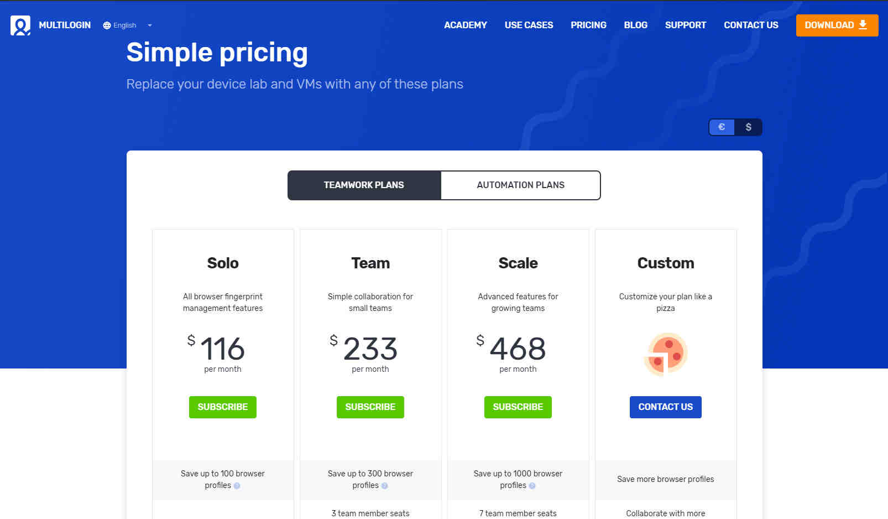Click info icon beside Team 300 profiles

(x=384, y=486)
